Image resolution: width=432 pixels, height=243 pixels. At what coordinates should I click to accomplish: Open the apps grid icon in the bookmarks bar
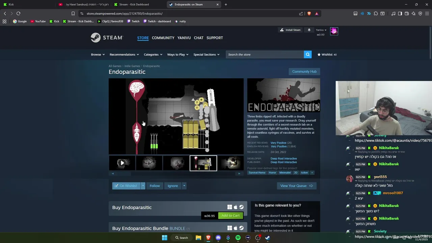(x=4, y=21)
